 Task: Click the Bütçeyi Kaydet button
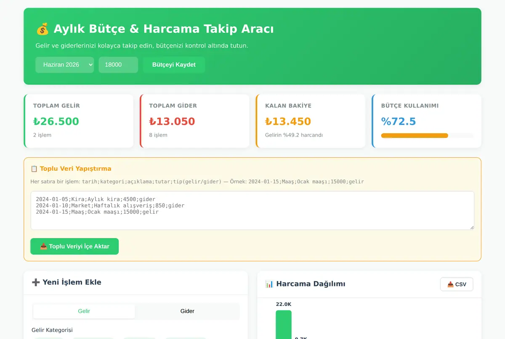tap(174, 65)
